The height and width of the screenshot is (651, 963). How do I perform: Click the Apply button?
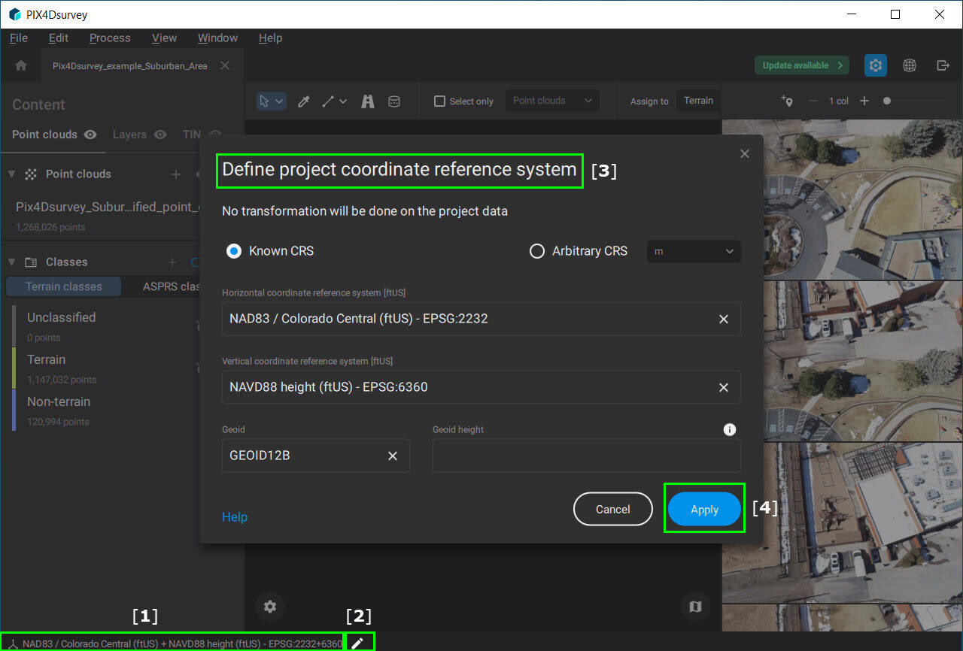pyautogui.click(x=704, y=509)
